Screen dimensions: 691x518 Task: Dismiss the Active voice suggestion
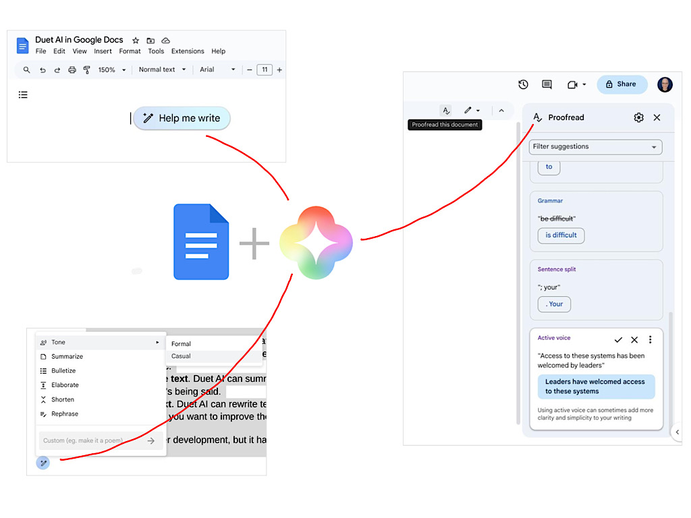tap(634, 339)
